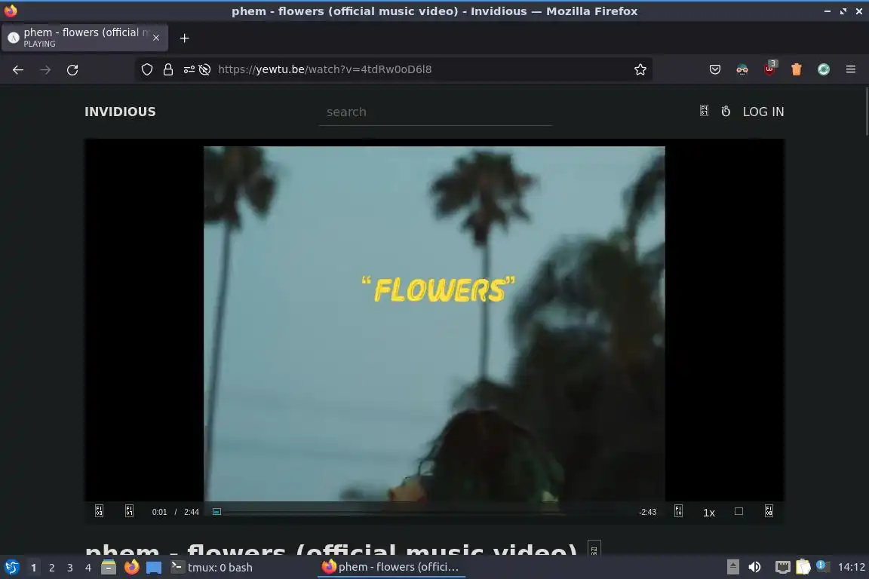This screenshot has width=869, height=579.
Task: Close the phem - flowers tab
Action: click(156, 38)
